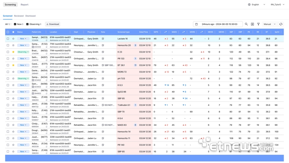Image resolution: width=289 pixels, height=163 pixels.
Task: Unstar the K 23 observing patient
Action: [x=13, y=52]
